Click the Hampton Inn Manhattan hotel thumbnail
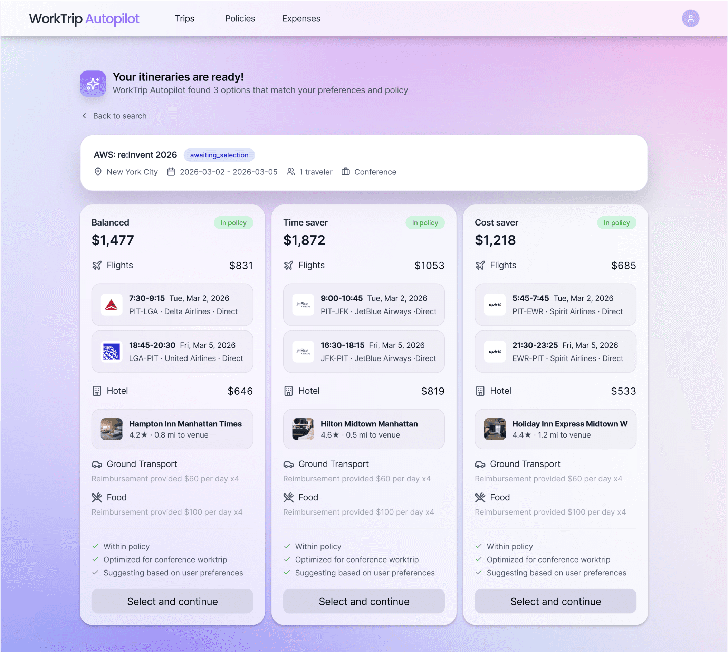The image size is (728, 652). pos(112,429)
